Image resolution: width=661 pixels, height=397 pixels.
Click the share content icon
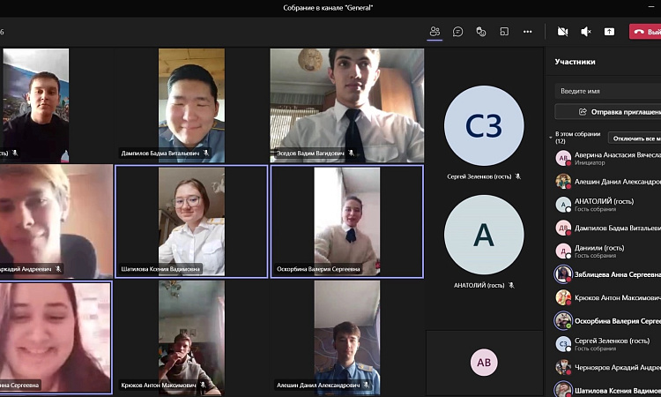click(x=609, y=31)
